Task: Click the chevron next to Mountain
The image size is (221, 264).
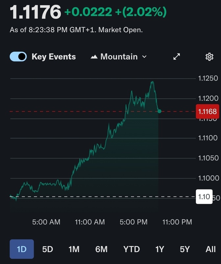Action: click(x=144, y=57)
